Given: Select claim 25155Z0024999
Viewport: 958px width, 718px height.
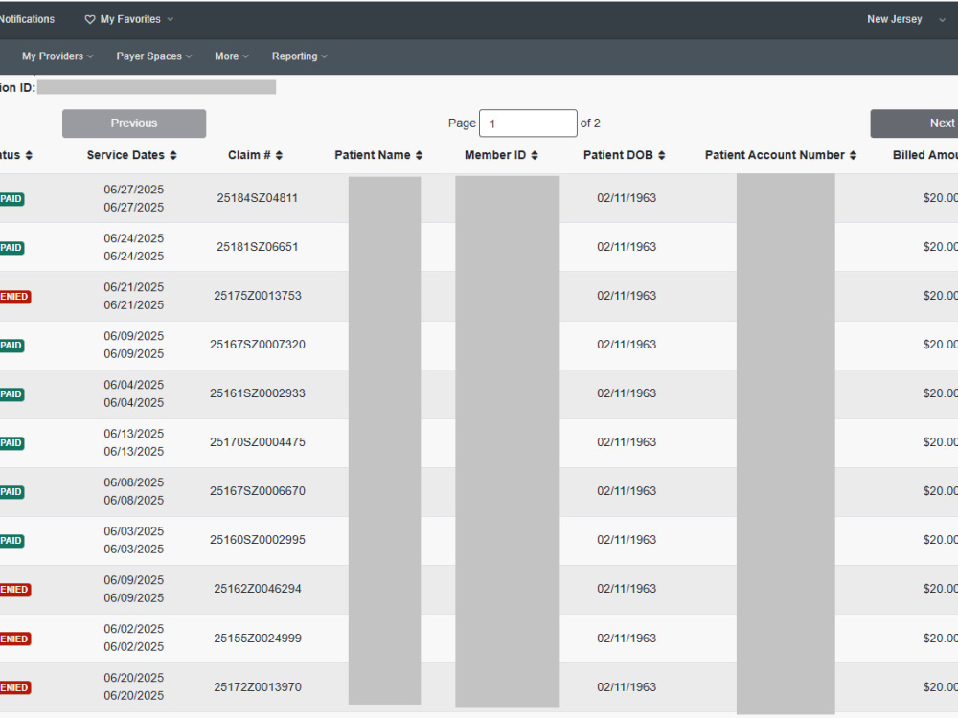Looking at the screenshot, I should click(257, 639).
